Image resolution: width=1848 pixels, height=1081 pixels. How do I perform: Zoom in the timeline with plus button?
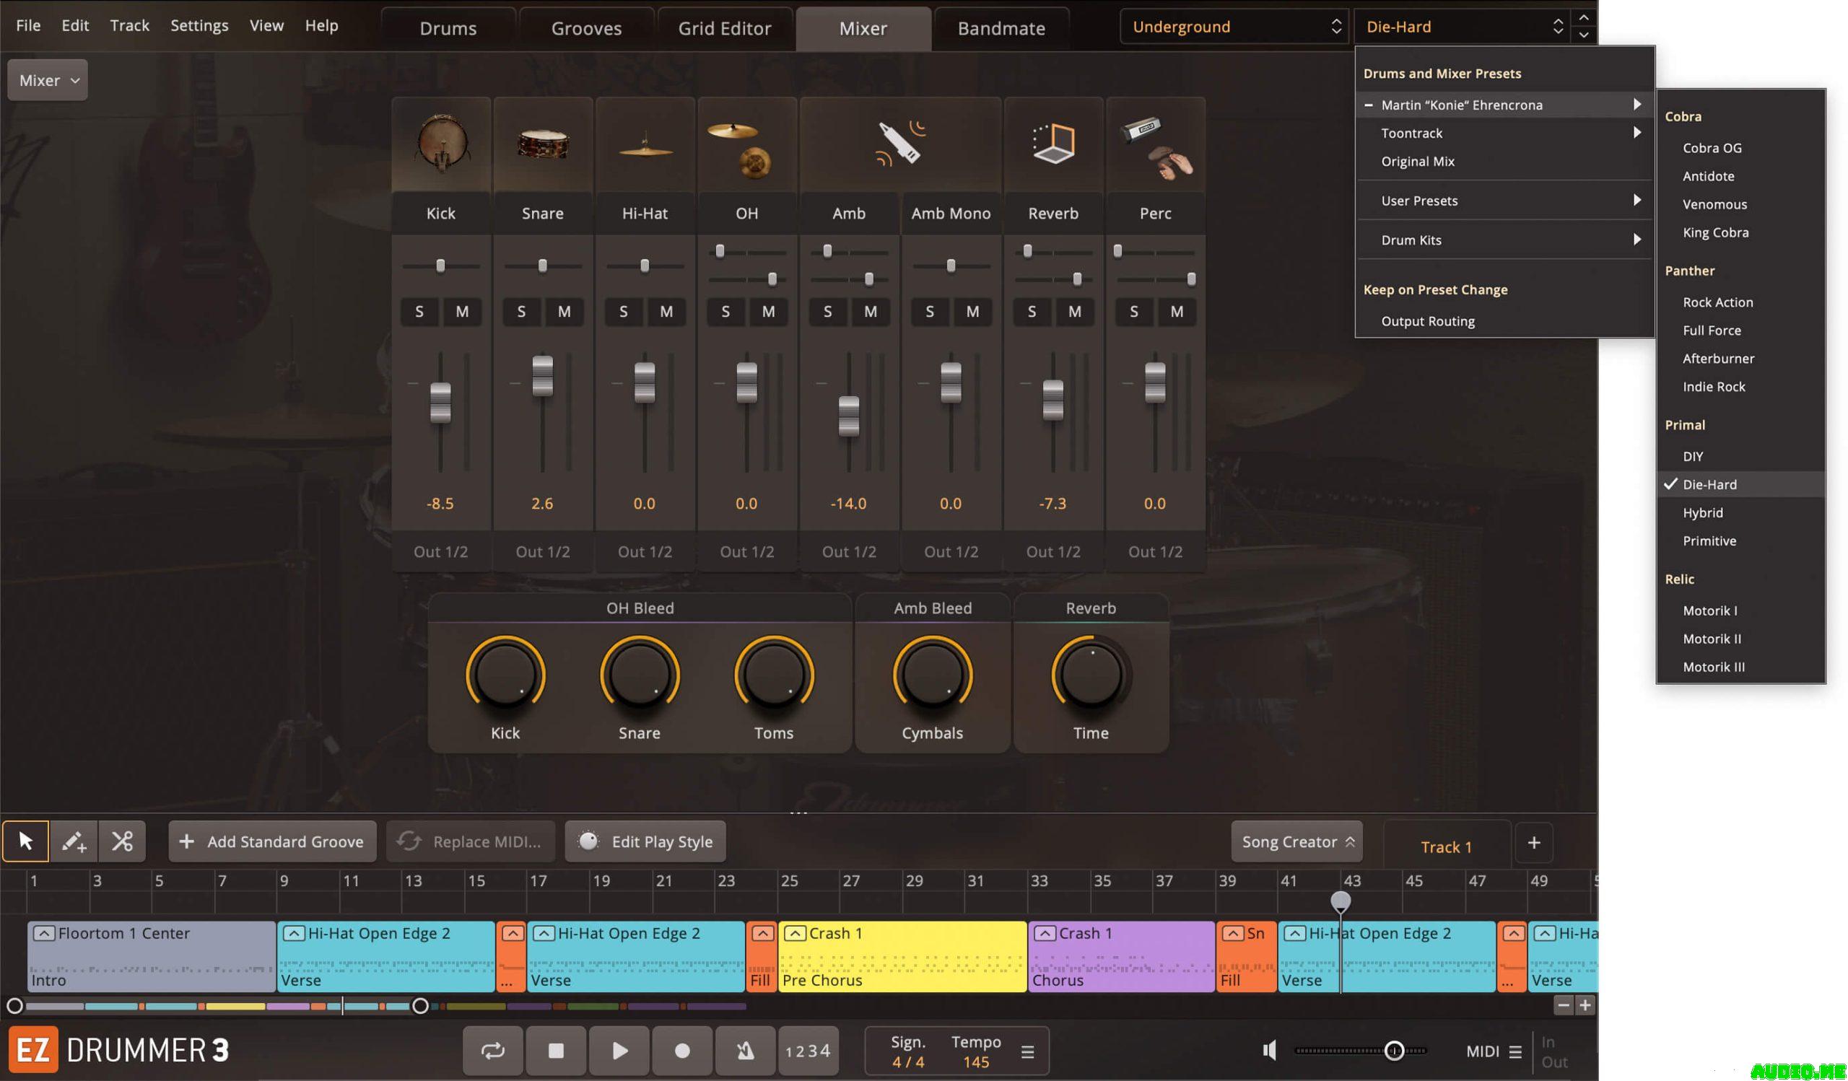point(1585,1005)
